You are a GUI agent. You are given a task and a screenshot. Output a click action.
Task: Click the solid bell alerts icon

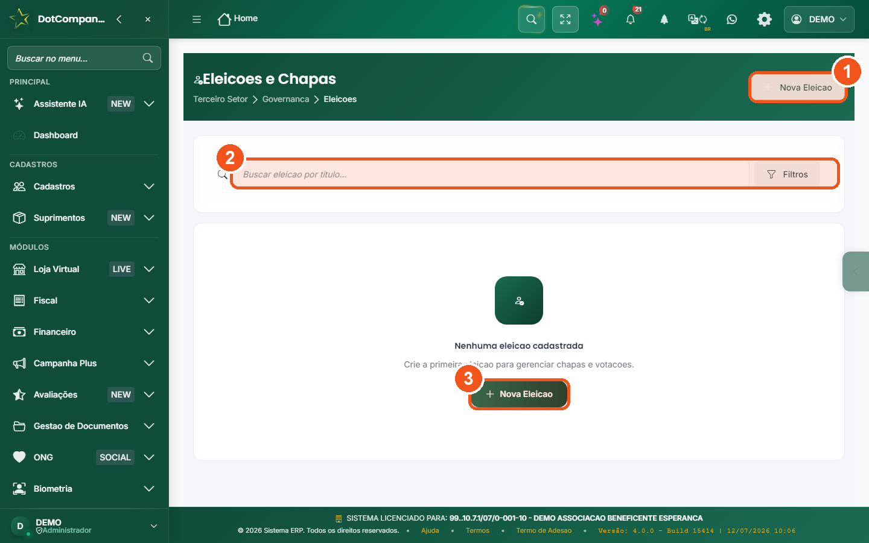coord(664,19)
